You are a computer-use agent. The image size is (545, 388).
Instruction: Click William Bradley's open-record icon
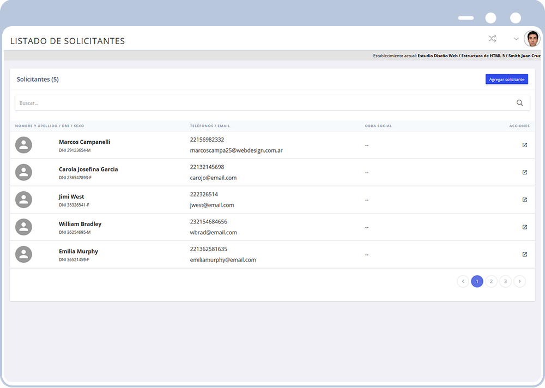coord(524,227)
